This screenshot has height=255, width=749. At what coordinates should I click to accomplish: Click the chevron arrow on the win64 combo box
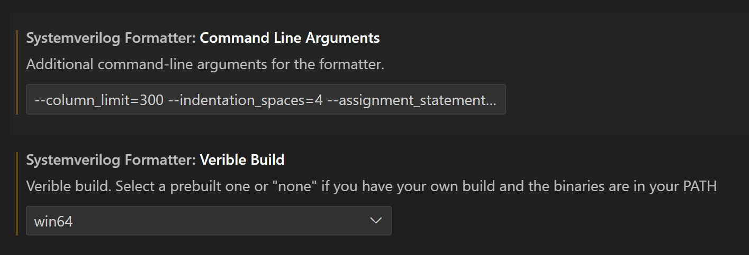(x=376, y=221)
